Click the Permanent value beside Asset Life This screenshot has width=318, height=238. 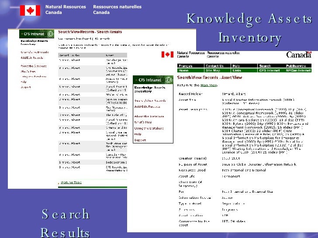(231, 176)
